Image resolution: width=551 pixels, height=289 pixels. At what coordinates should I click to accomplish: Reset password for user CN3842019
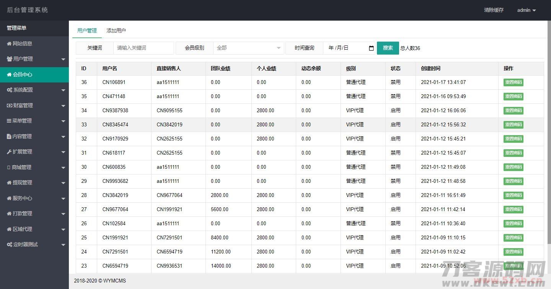point(513,195)
